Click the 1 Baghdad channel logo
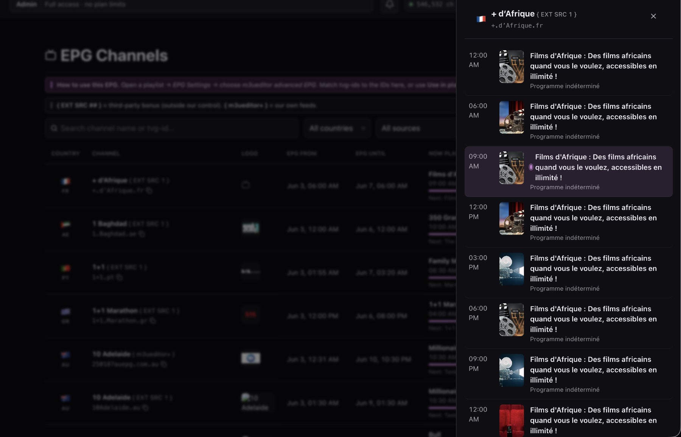Viewport: 681px width, 437px height. click(250, 228)
